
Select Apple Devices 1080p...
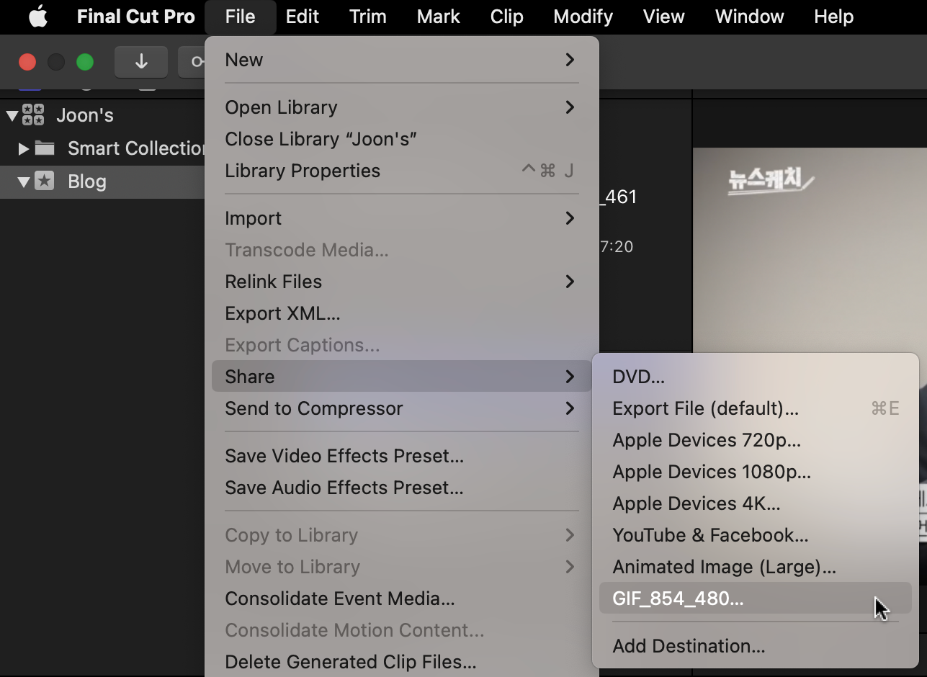(756, 472)
